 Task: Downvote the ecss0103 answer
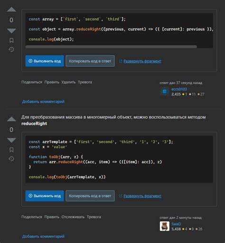11,30
